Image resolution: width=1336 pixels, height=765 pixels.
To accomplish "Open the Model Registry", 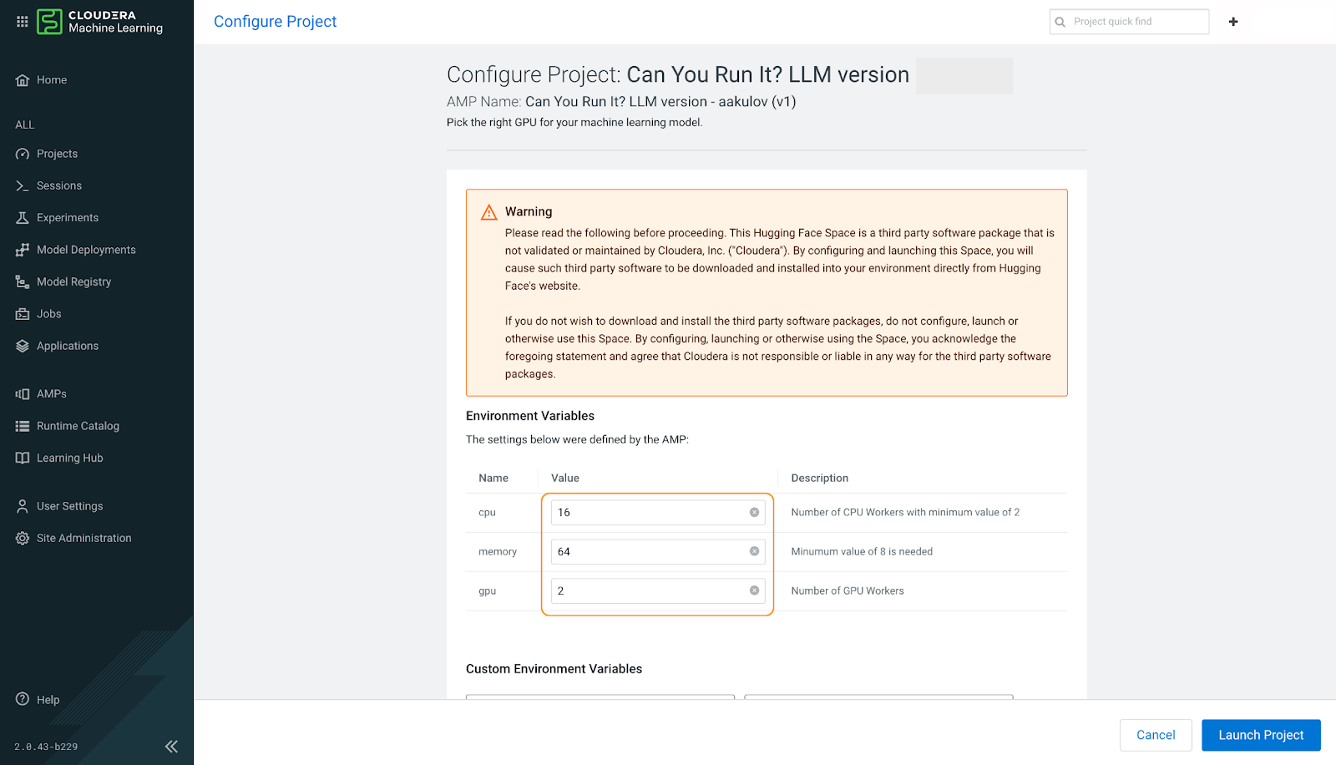I will [x=73, y=281].
